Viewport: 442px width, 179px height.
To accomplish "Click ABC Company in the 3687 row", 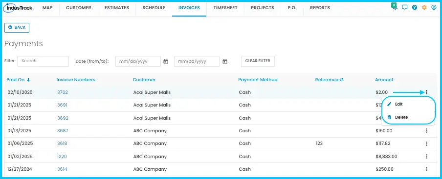I will tap(150, 131).
